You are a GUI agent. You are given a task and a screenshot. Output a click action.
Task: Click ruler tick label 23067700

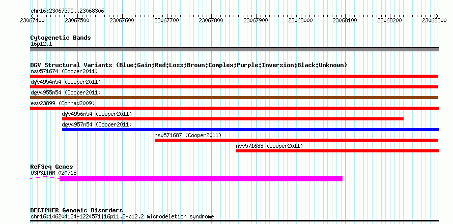(x=167, y=20)
